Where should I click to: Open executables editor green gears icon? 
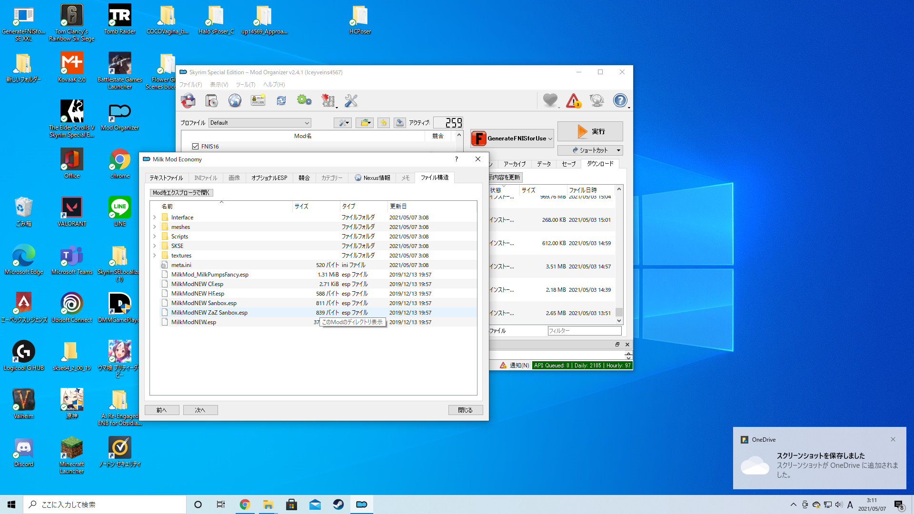(x=304, y=100)
